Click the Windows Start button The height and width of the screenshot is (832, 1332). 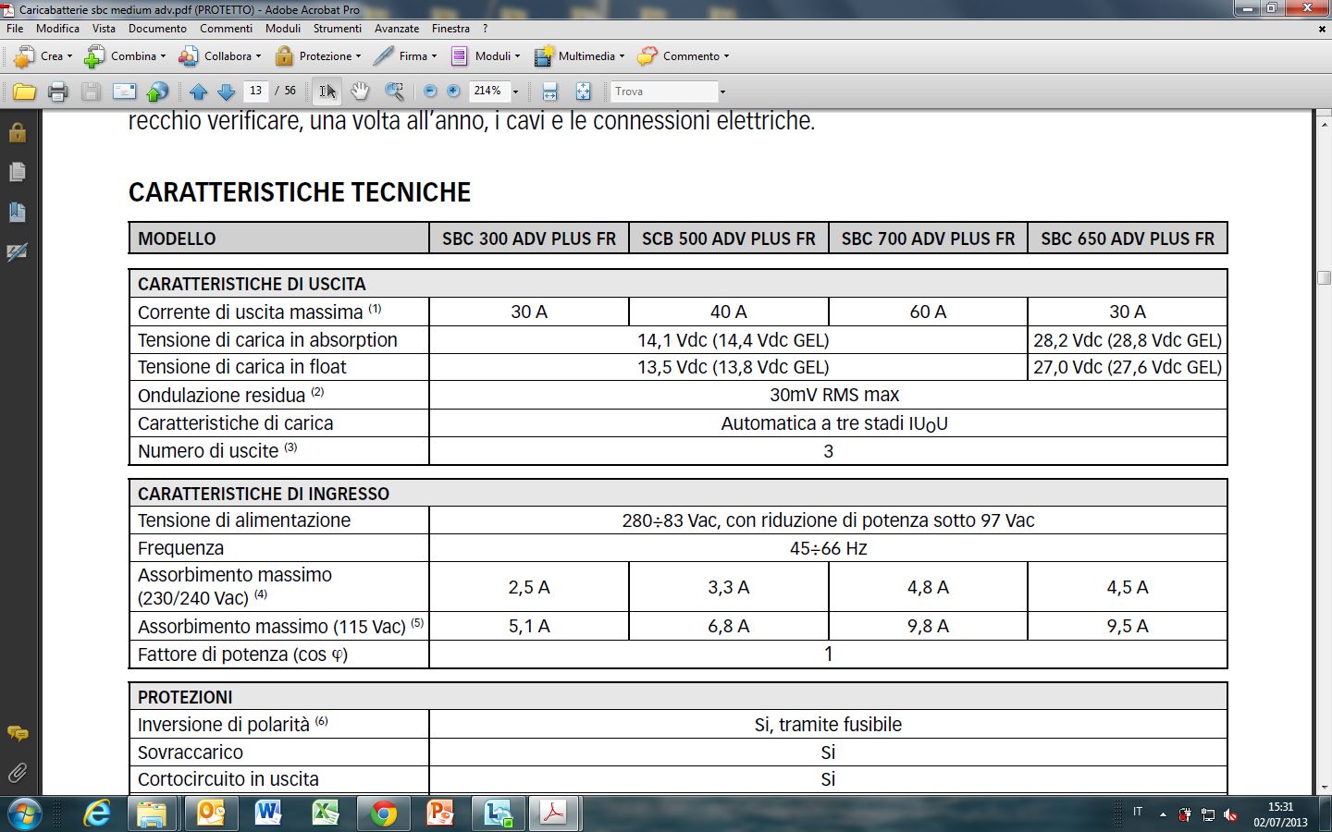[23, 814]
